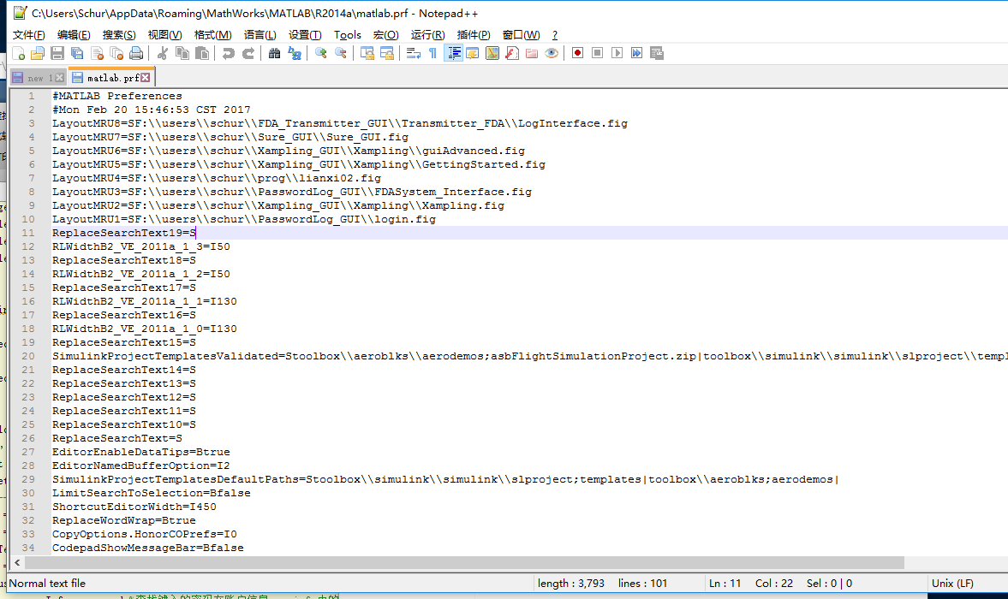1008x599 pixels.
Task: Save the file with the Save icon
Action: tap(57, 52)
